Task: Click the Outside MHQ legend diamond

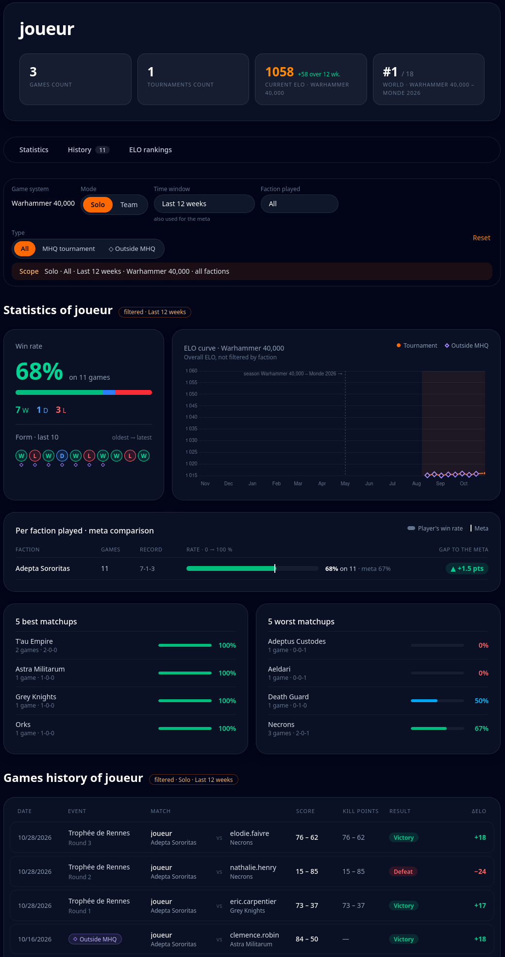Action: click(x=447, y=345)
